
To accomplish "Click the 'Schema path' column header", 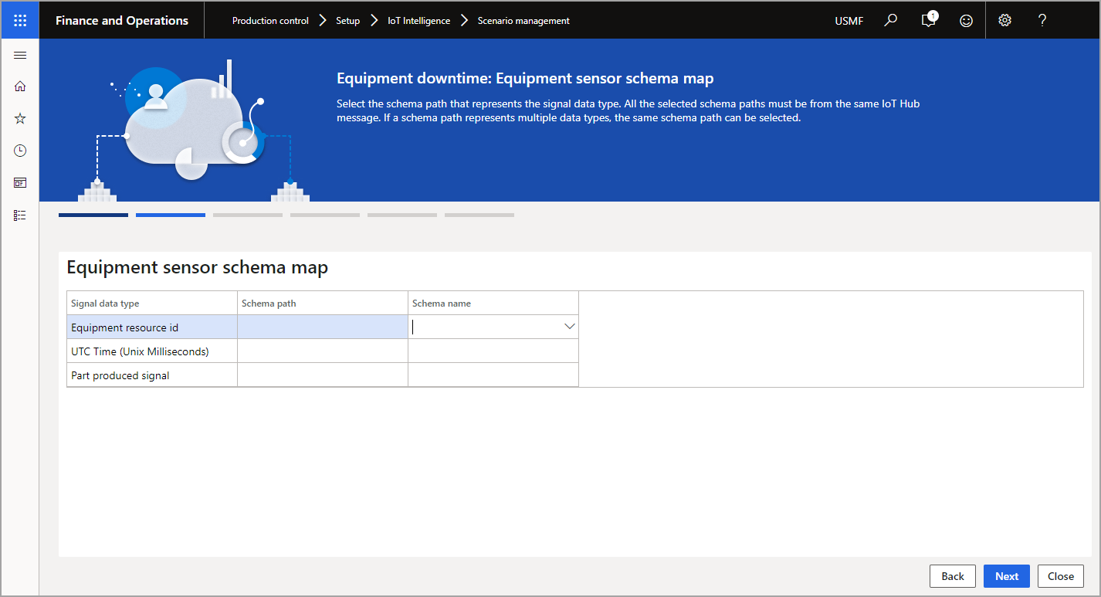I will pyautogui.click(x=322, y=303).
